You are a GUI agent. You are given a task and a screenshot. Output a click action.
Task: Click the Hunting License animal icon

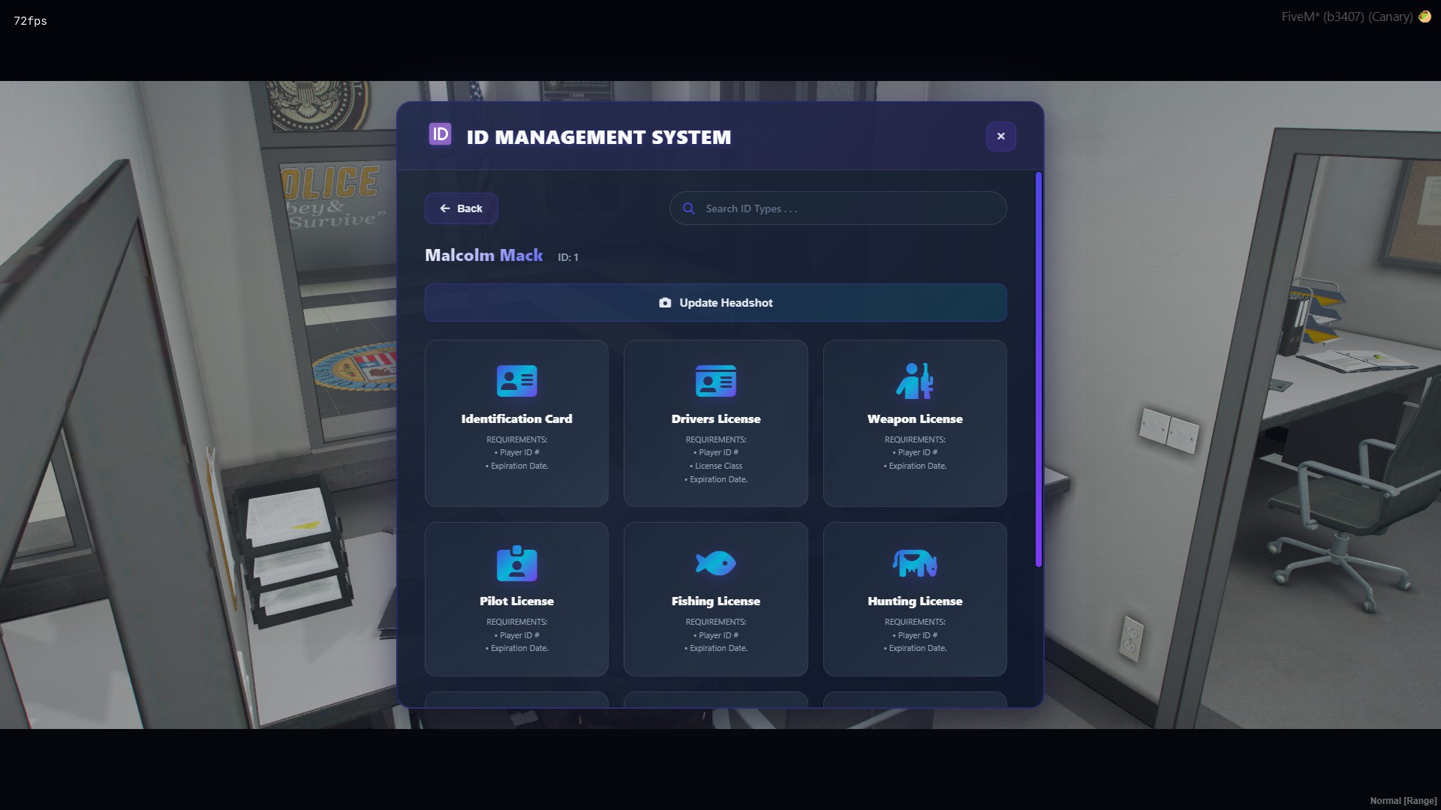point(914,563)
